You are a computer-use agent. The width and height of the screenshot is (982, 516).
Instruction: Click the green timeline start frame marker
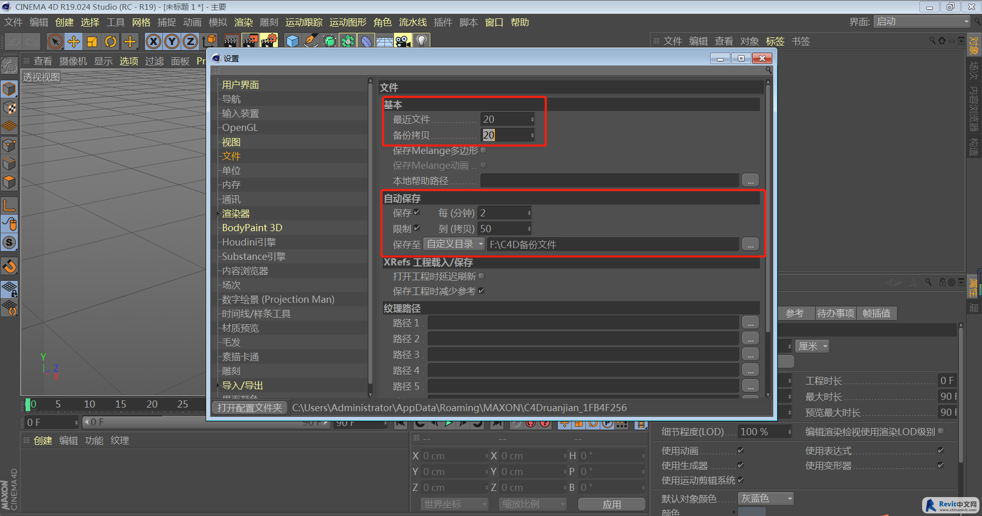point(28,405)
